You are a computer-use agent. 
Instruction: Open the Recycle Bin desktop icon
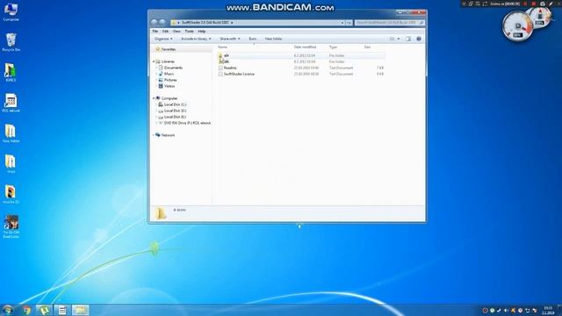click(x=11, y=42)
